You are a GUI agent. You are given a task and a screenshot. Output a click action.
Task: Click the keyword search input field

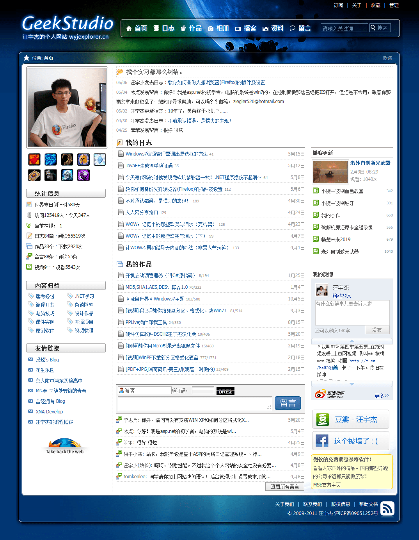pyautogui.click(x=344, y=28)
